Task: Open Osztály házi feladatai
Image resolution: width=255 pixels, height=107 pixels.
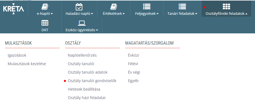Action: [x=87, y=98]
